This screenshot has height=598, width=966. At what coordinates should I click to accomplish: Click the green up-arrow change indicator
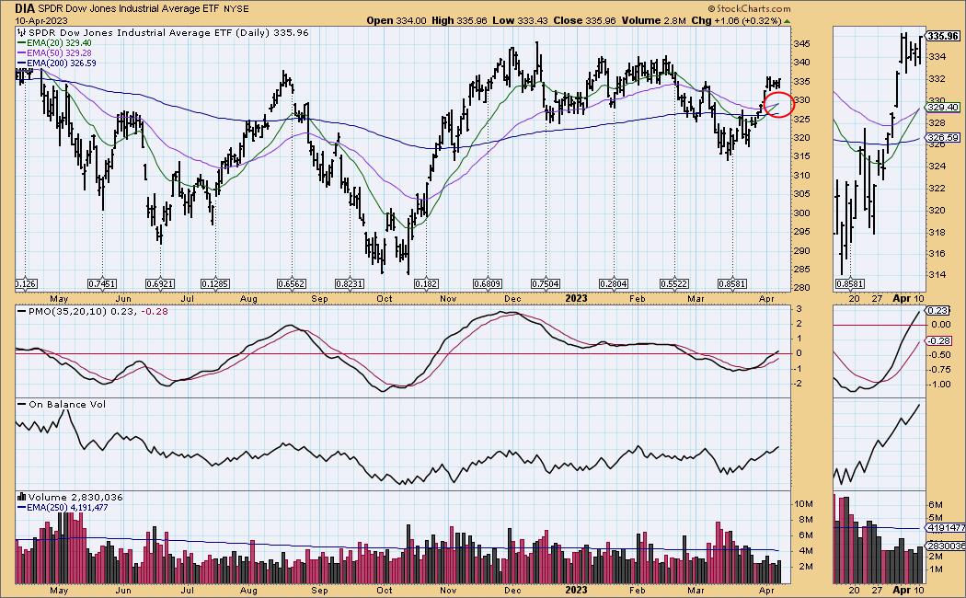[787, 21]
